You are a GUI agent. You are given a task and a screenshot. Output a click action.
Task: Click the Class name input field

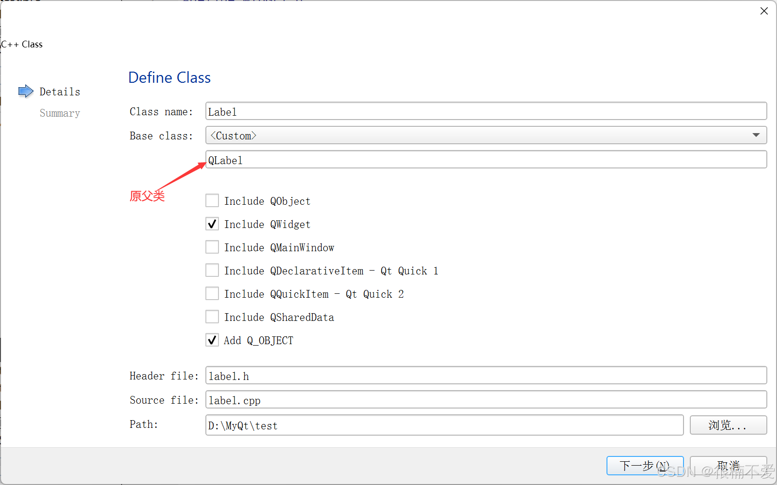486,111
